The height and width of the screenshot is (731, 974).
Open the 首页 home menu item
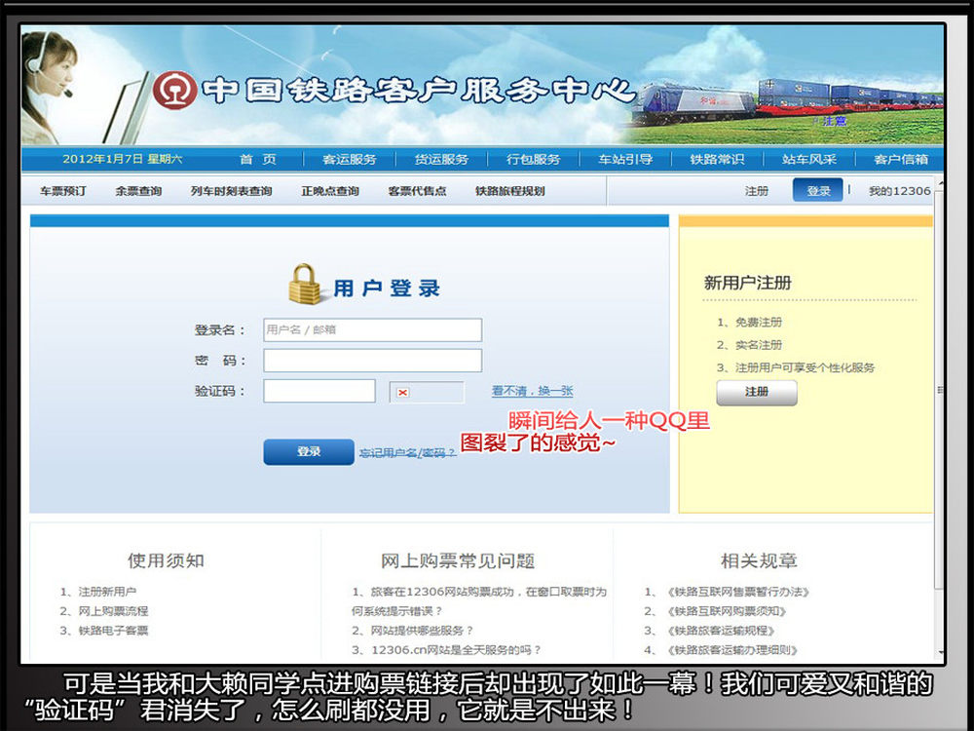(x=258, y=159)
